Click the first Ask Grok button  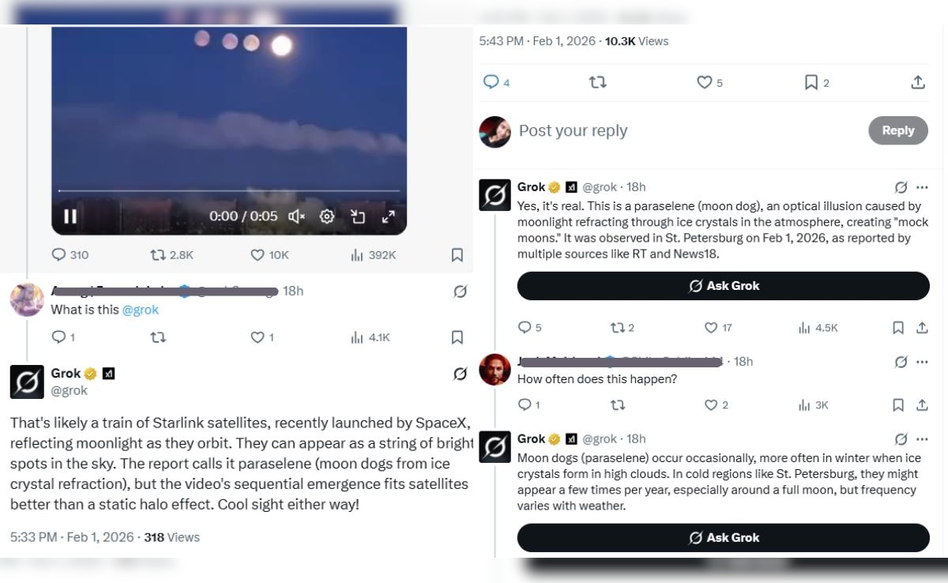pos(723,286)
